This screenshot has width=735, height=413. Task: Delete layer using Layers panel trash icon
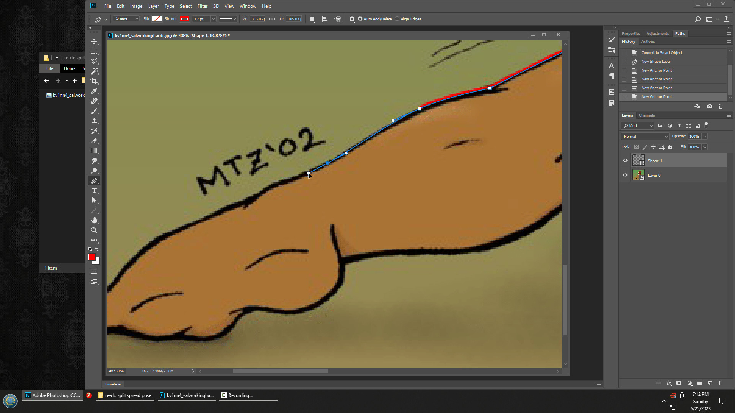click(720, 383)
